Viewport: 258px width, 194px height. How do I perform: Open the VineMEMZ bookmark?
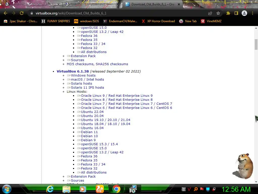[x=211, y=21]
